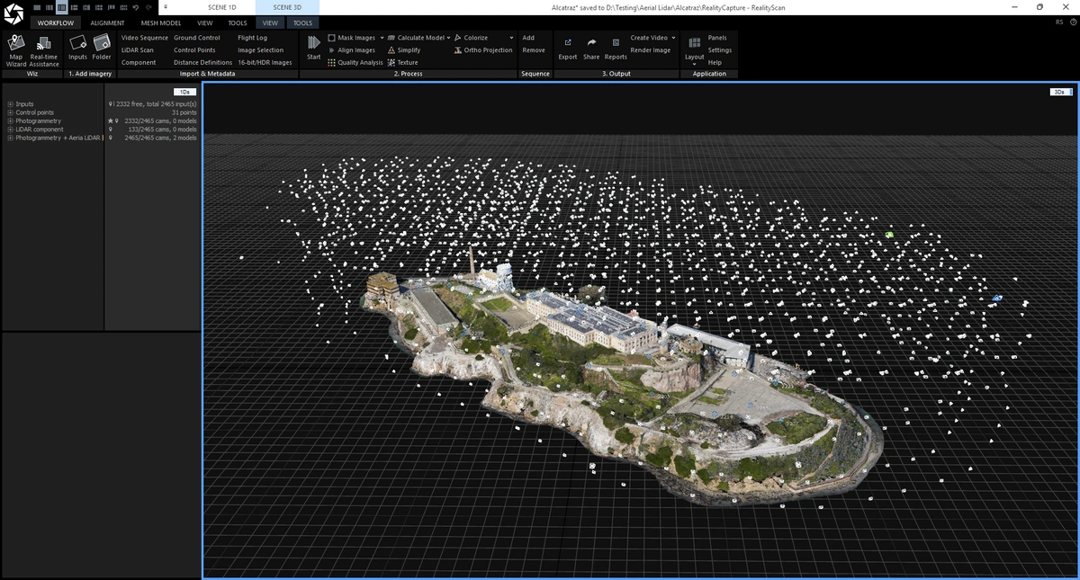This screenshot has height=580, width=1080.
Task: Open the Export tool
Action: (x=568, y=49)
